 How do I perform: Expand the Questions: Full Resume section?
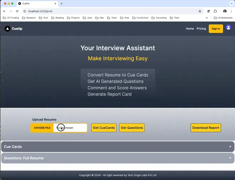pos(118,158)
